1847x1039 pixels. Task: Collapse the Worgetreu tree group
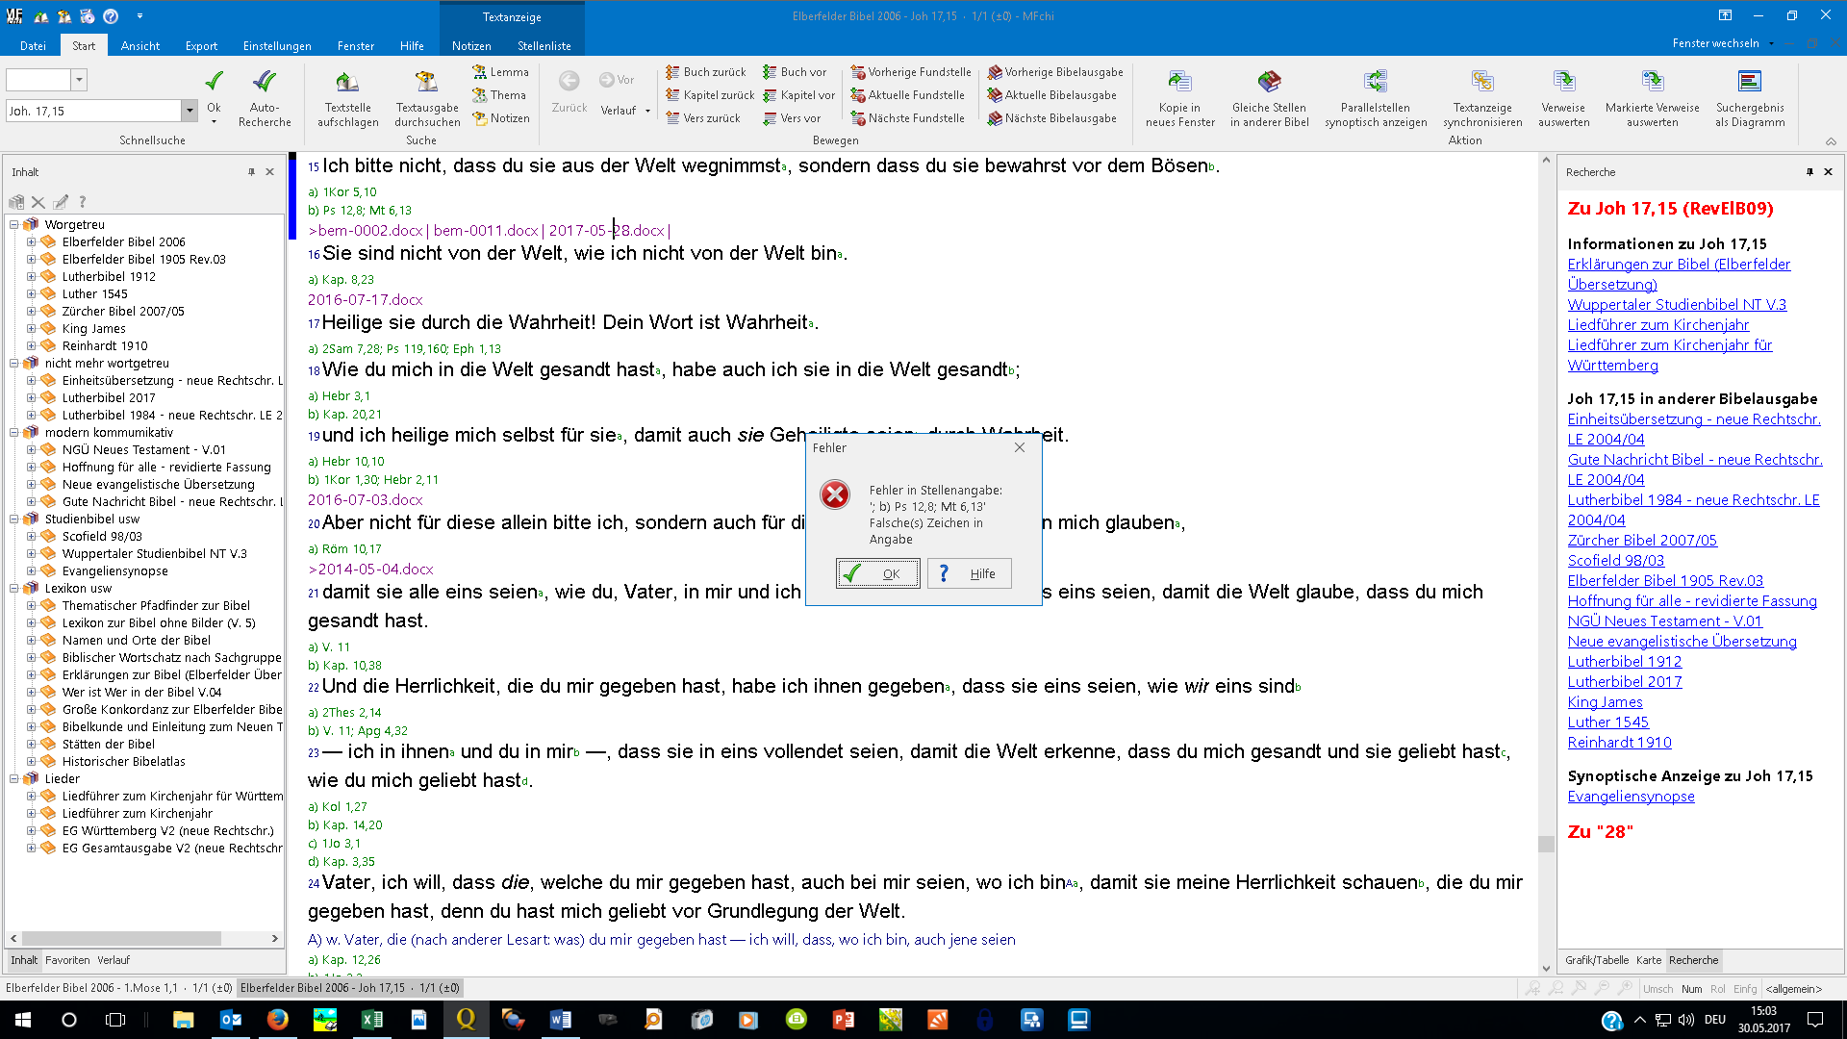14,225
